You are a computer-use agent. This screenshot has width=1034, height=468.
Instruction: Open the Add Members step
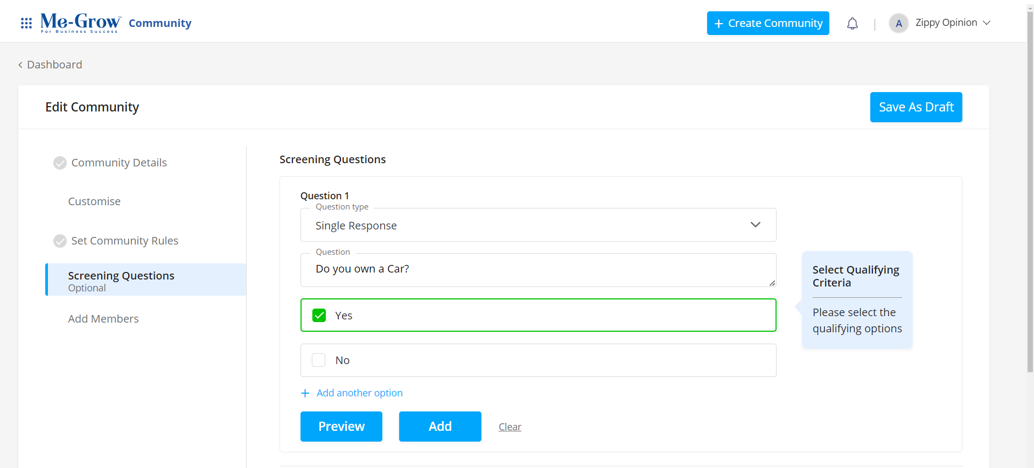[x=103, y=319]
